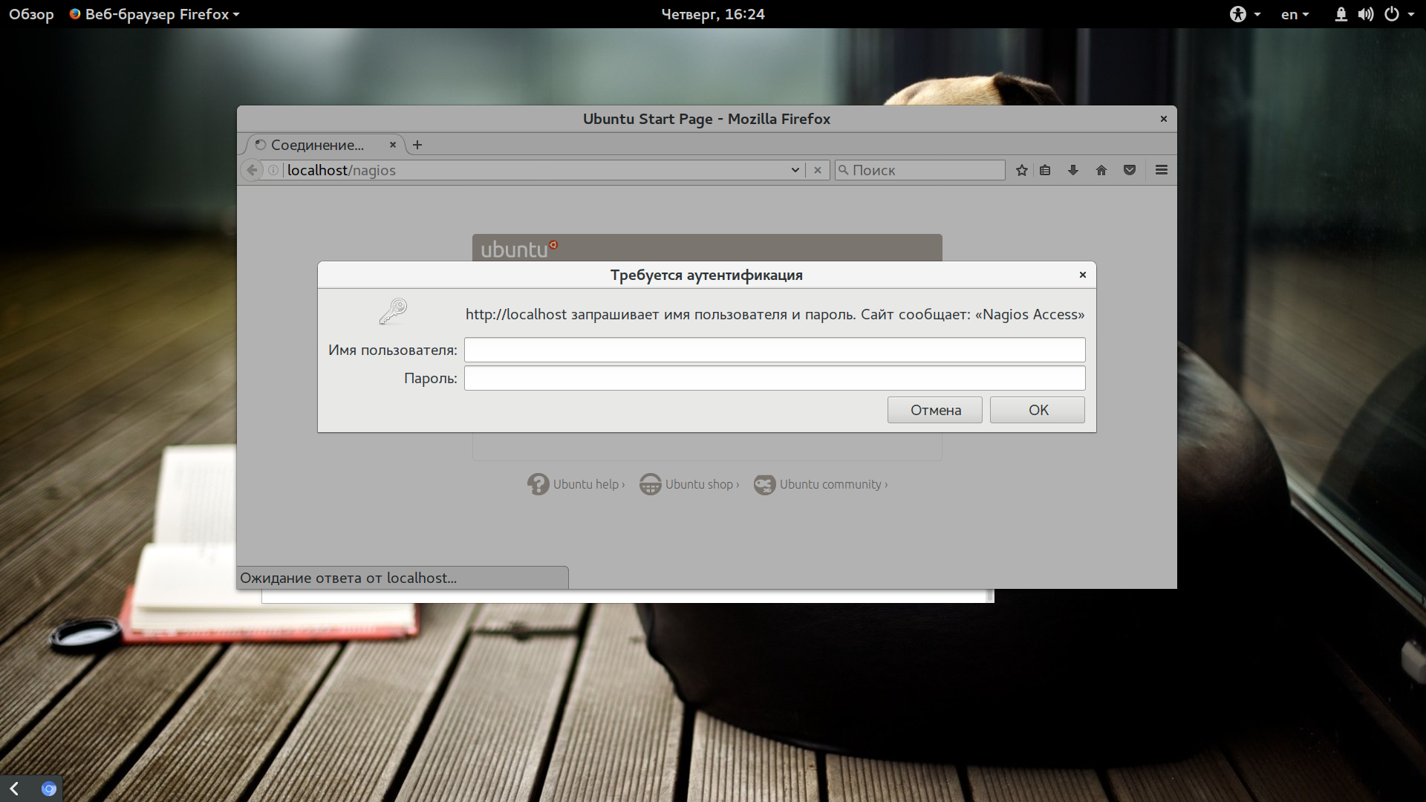Click the Pocket save icon
1426x802 pixels.
[1130, 170]
